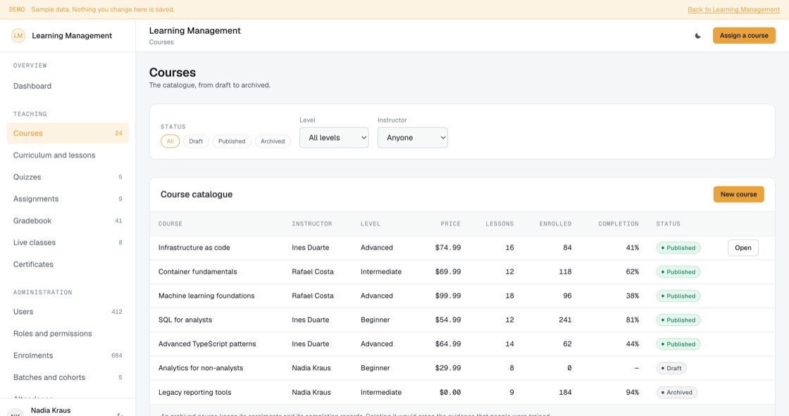Image resolution: width=789 pixels, height=416 pixels.
Task: Filter courses by Archived status
Action: (272, 141)
